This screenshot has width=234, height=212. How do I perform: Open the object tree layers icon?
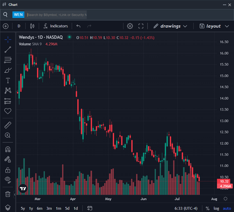(8, 207)
